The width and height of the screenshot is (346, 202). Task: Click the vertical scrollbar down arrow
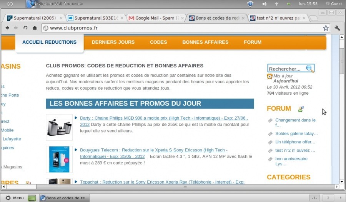pos(342,181)
